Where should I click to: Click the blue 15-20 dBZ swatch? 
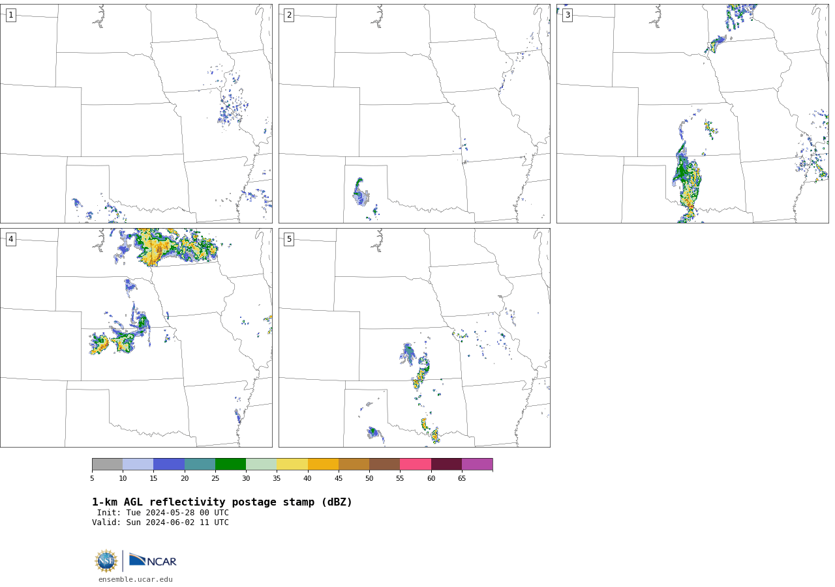[x=169, y=464]
